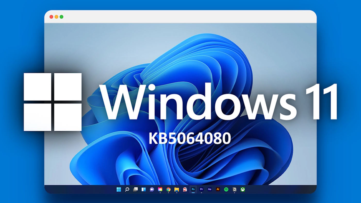361x203 pixels.
Task: Launch the Chat (Teams) taskbar icon
Action: click(x=152, y=190)
